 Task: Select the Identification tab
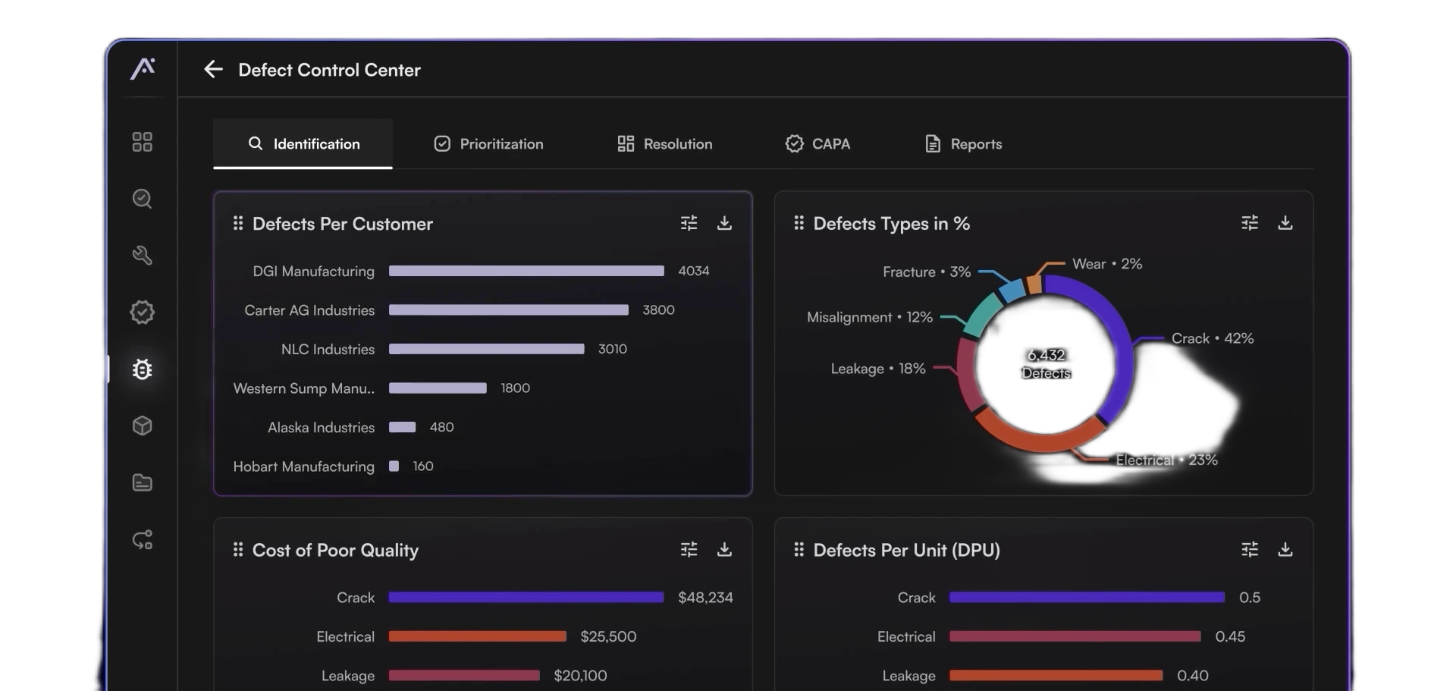pos(303,144)
